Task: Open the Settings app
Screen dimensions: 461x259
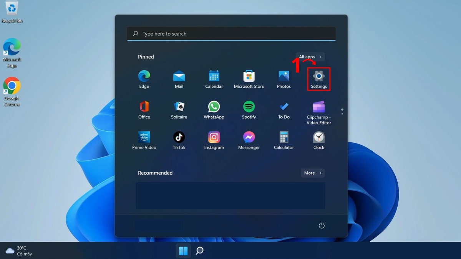Action: [x=318, y=76]
